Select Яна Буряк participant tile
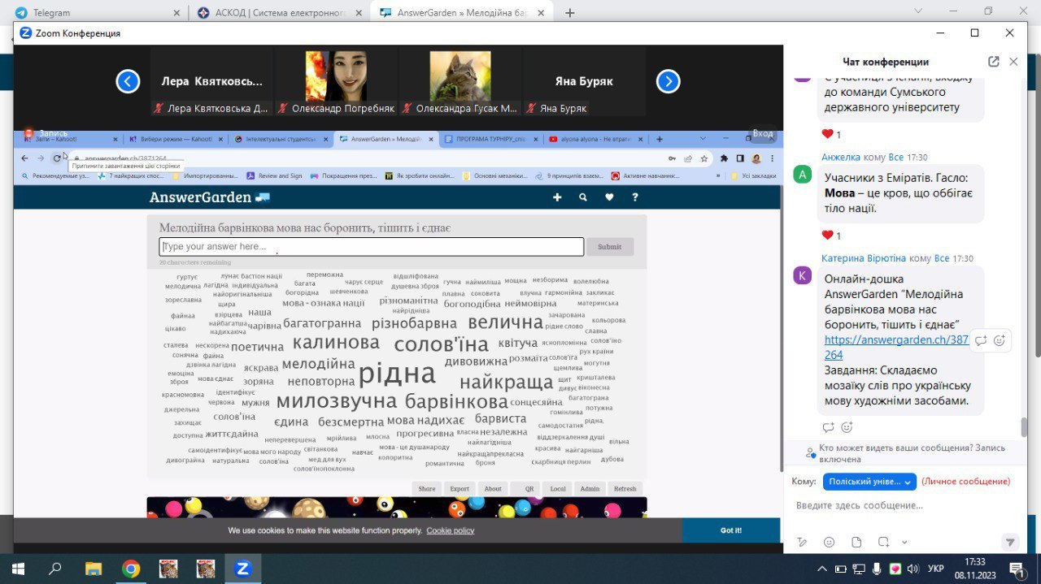This screenshot has width=1041, height=584. coord(584,81)
